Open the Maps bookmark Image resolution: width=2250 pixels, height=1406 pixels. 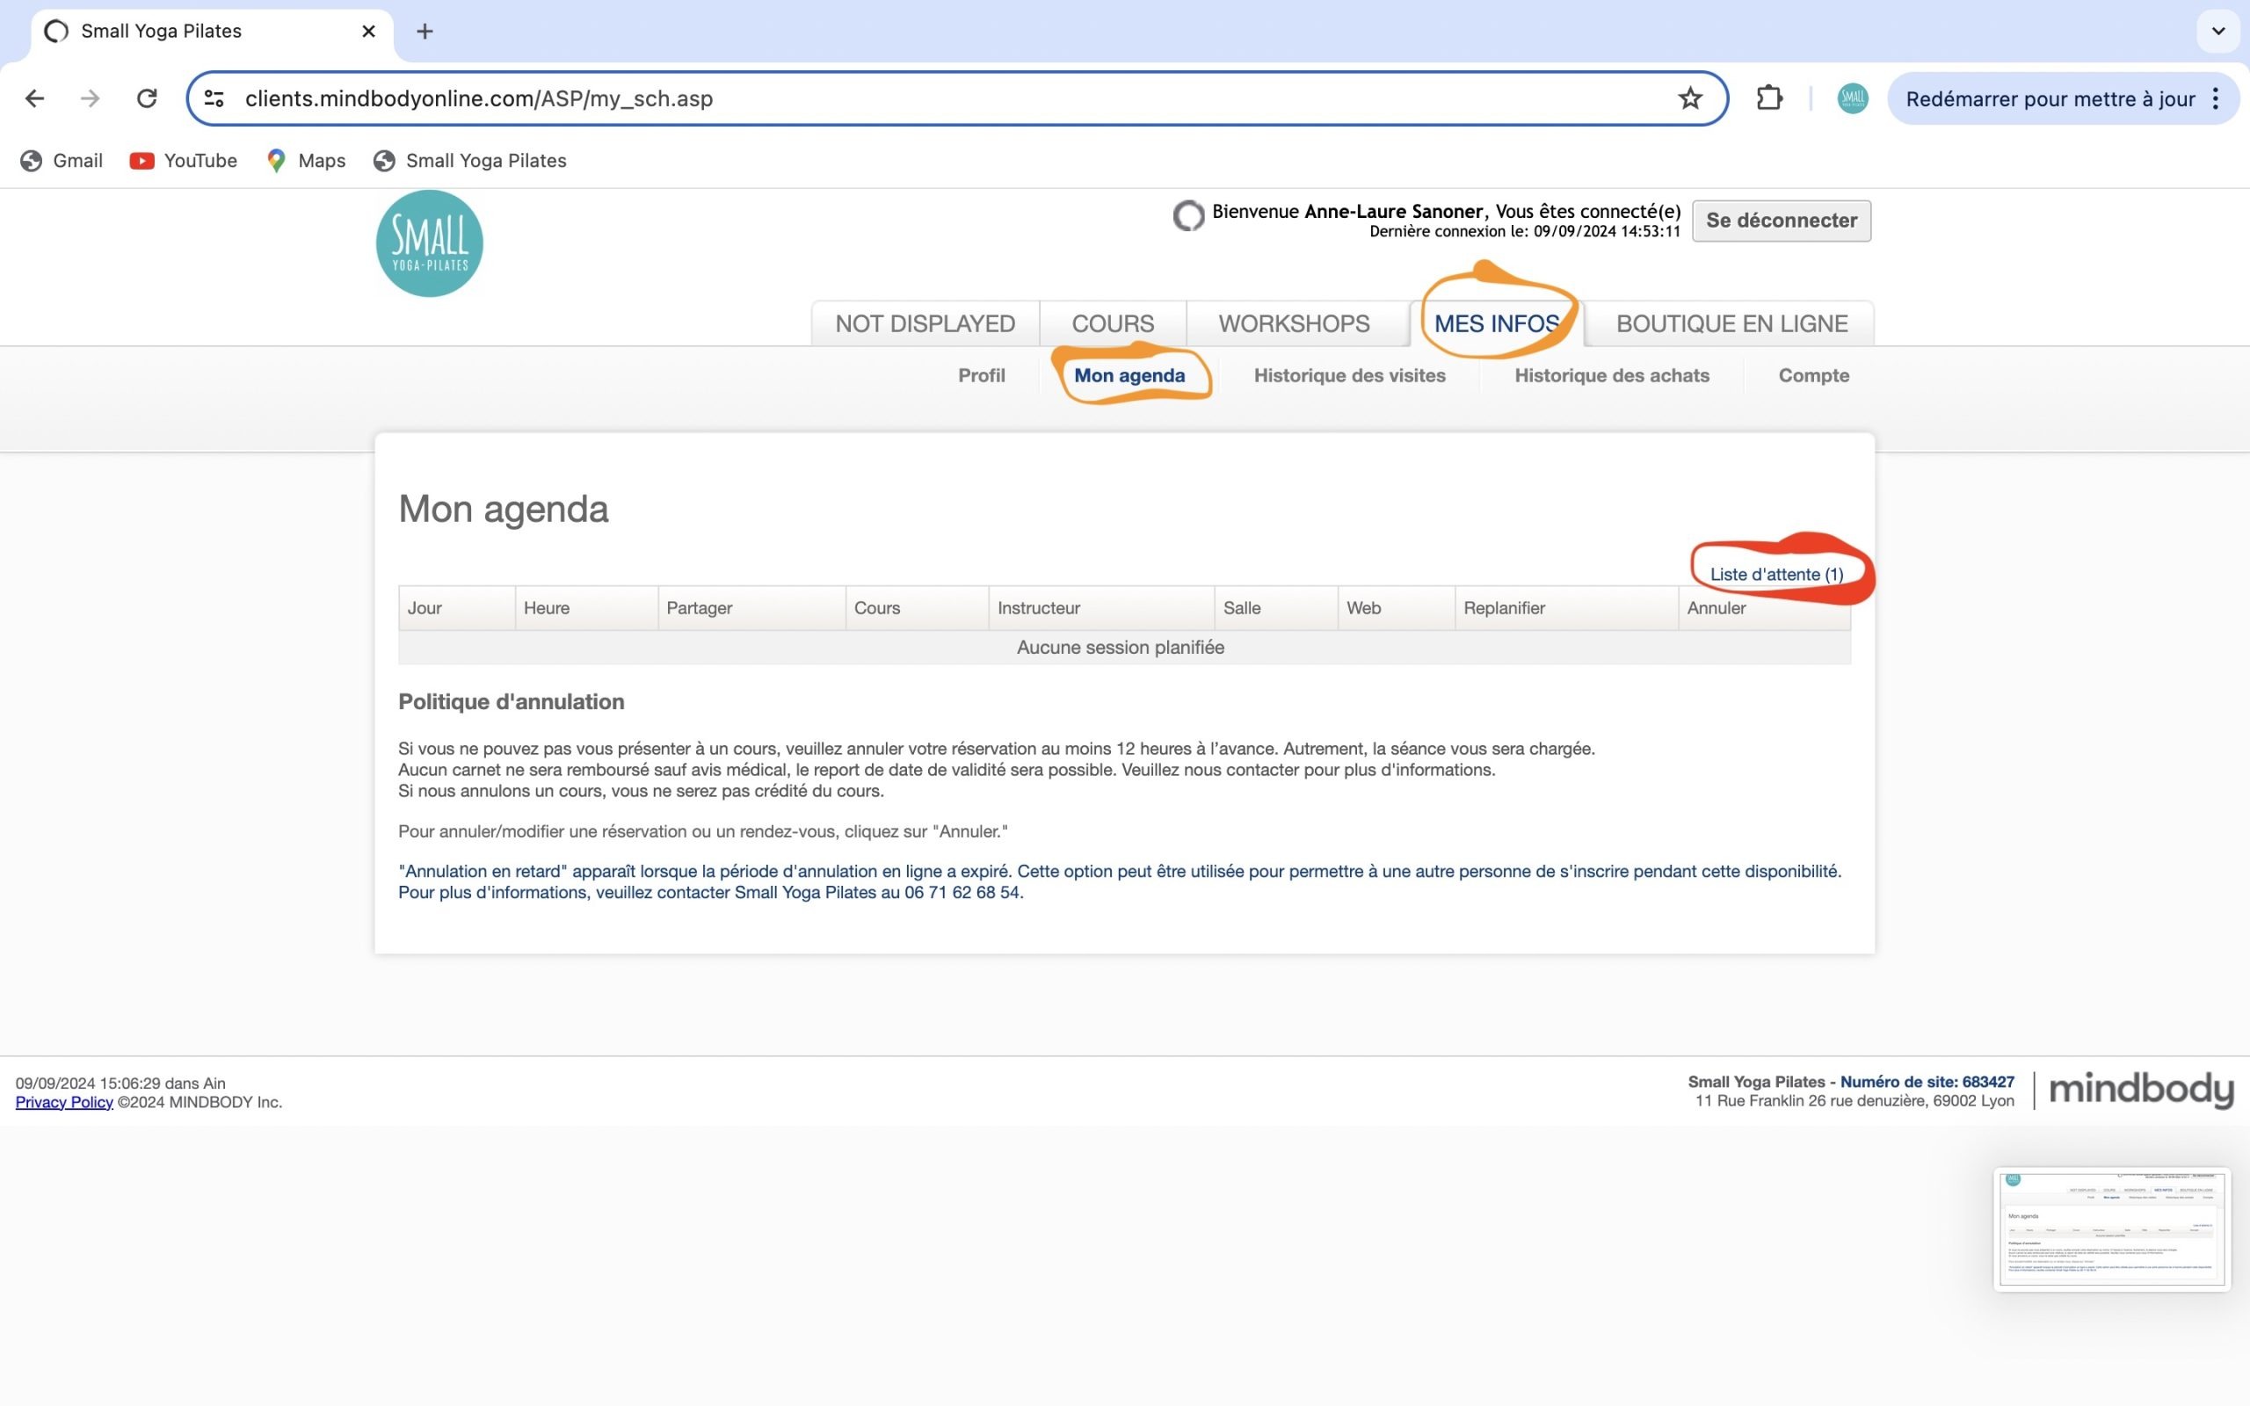click(x=306, y=161)
